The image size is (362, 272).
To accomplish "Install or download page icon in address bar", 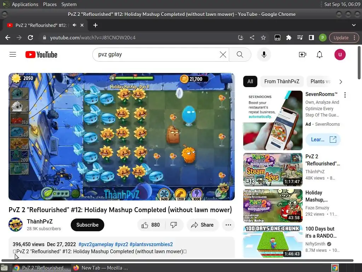I will (x=240, y=38).
